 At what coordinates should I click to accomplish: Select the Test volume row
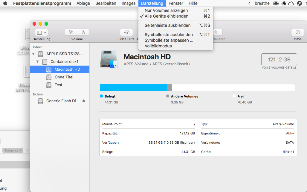pos(60,85)
